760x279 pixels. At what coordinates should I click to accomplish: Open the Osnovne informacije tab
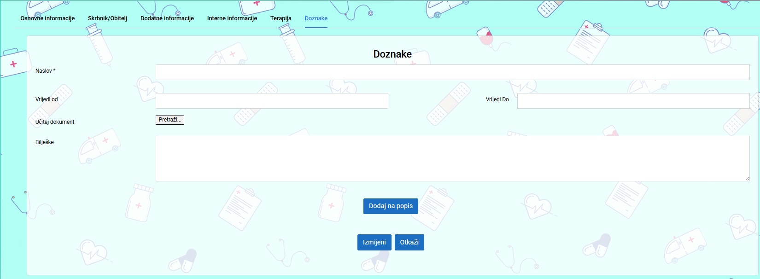tap(47, 18)
